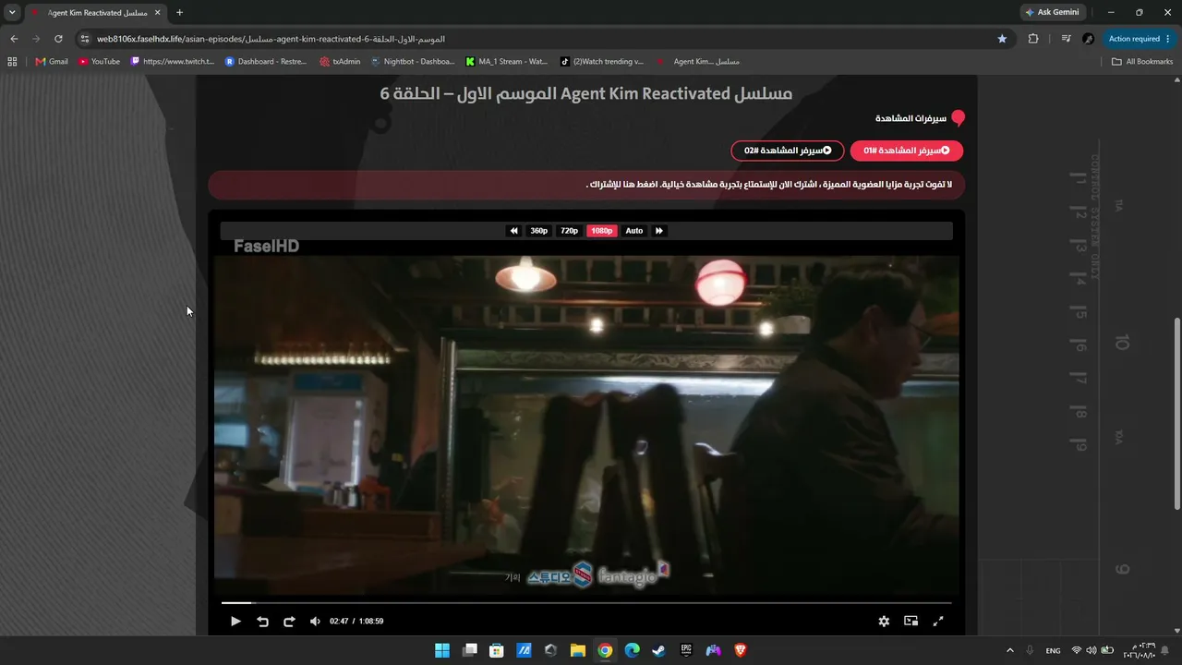This screenshot has width=1182, height=665.
Task: Select 360p video quality
Action: pos(539,231)
